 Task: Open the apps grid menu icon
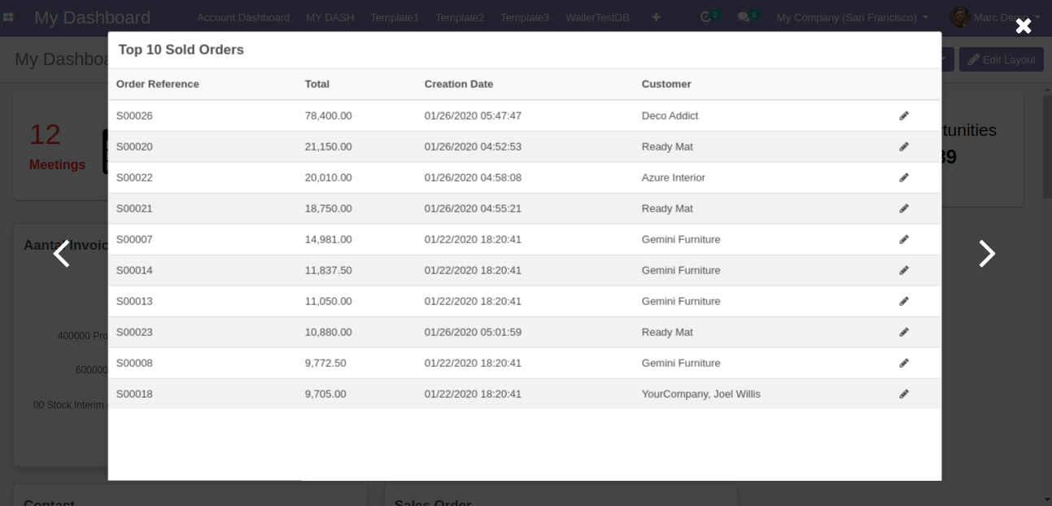click(8, 17)
